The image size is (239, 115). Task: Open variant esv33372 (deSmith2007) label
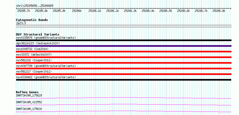point(34,55)
